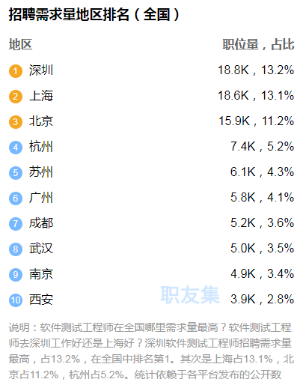Click the blue rank 6 badge
Viewport: 306px width, 382px height.
point(16,198)
